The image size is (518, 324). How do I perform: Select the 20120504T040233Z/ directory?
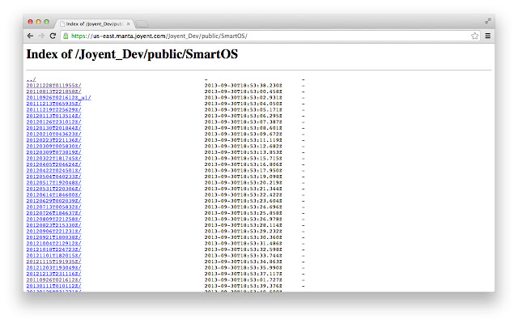[54, 177]
